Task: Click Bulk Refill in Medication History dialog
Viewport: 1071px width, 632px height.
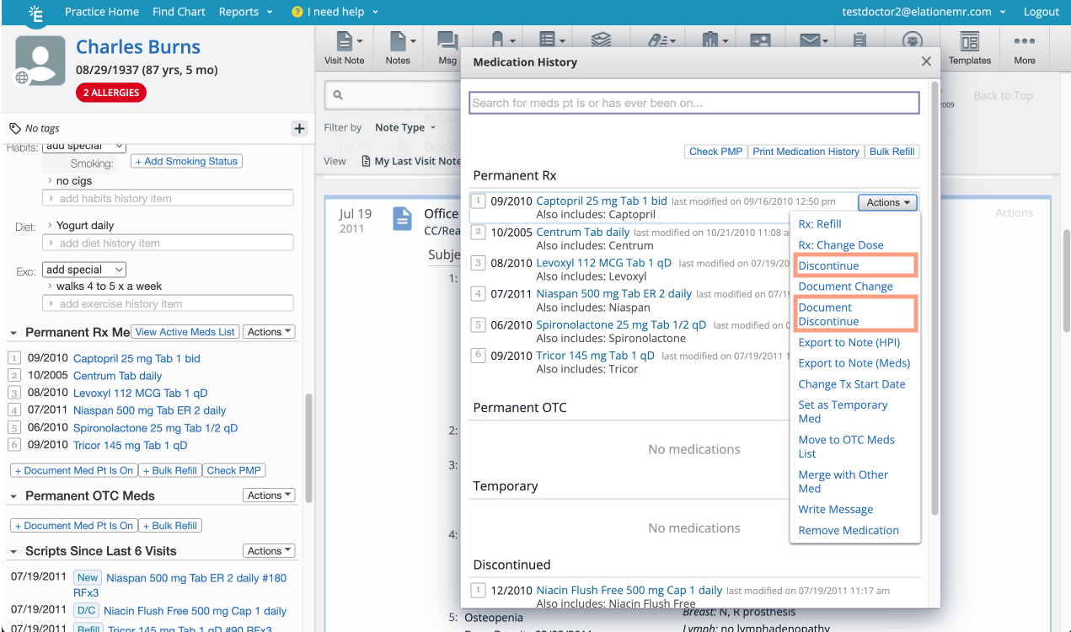Action: pyautogui.click(x=892, y=152)
